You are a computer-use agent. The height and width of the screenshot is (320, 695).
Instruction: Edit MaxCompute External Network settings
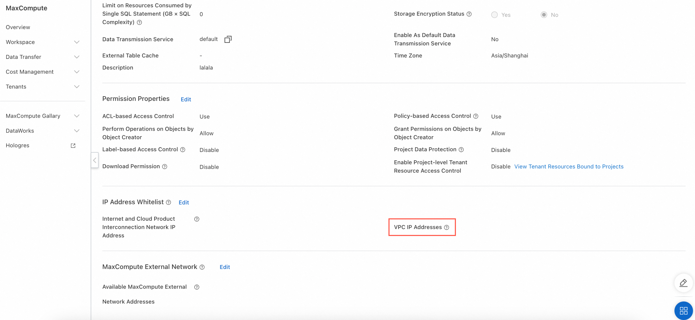pos(225,267)
